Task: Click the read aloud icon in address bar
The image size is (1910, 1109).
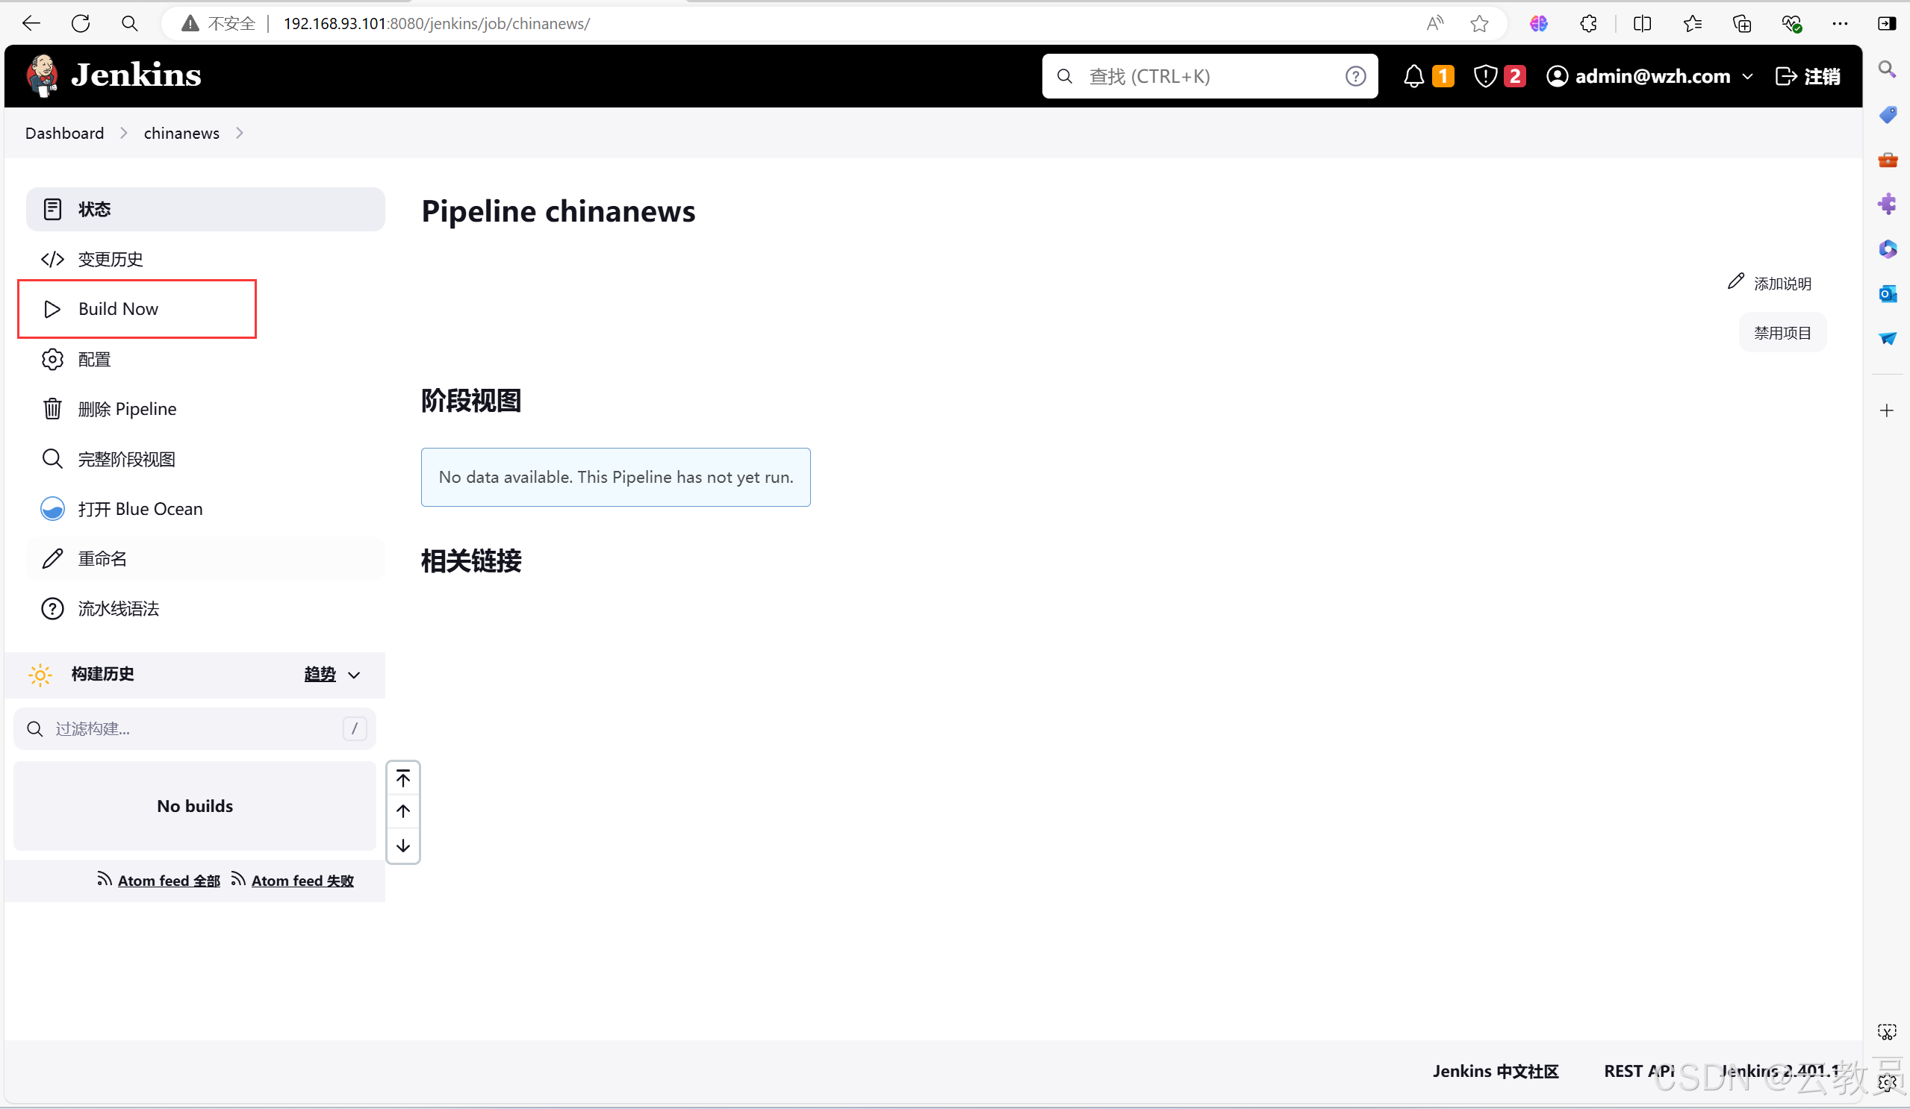Action: [1435, 23]
